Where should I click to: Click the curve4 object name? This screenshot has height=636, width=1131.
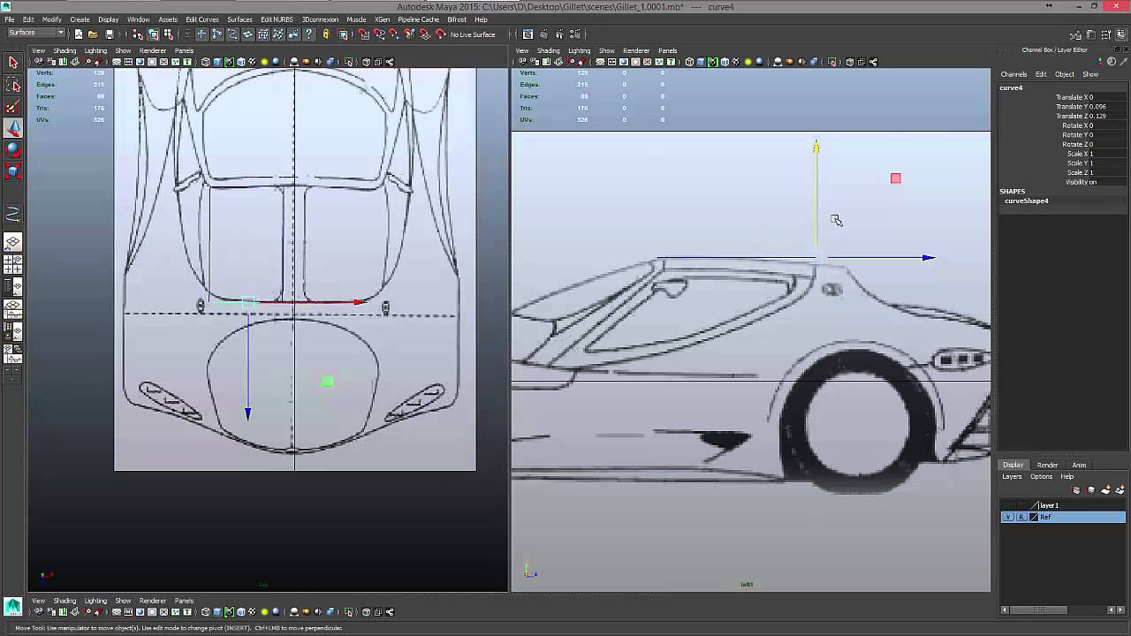[x=1011, y=87]
